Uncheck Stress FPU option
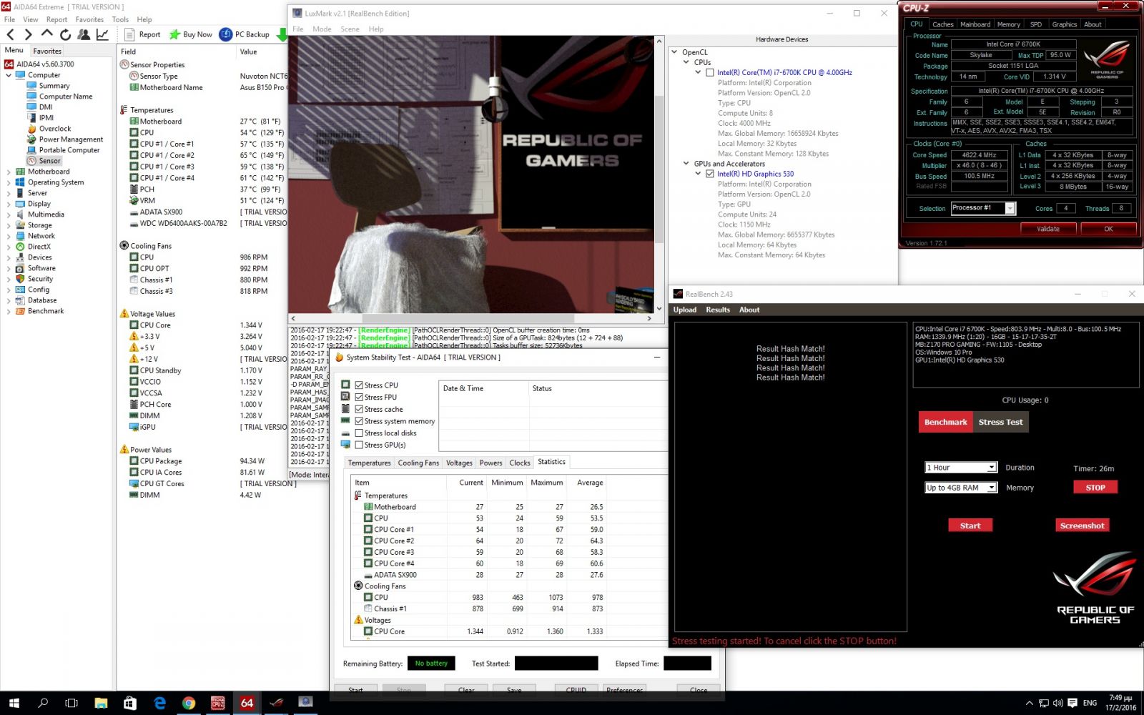Screen dimensions: 1144x715 (x=359, y=398)
